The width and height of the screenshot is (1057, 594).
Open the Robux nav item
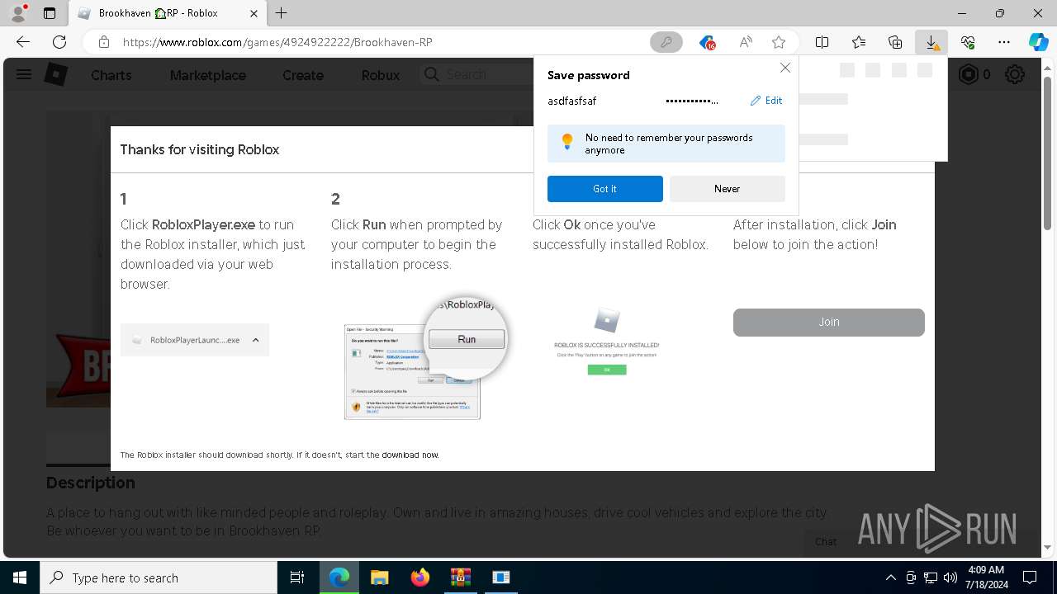tap(381, 75)
